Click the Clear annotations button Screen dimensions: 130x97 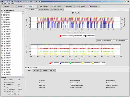(120, 41)
